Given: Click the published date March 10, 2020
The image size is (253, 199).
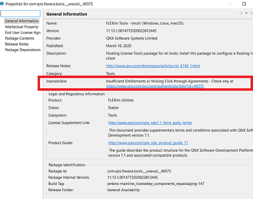Looking at the screenshot, I should [x=119, y=46].
